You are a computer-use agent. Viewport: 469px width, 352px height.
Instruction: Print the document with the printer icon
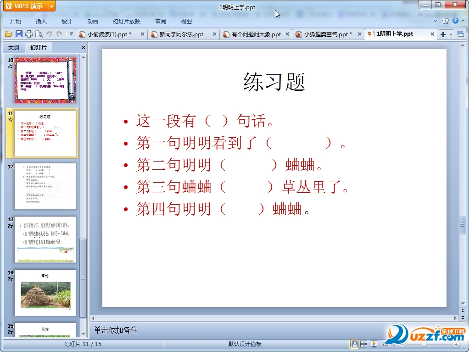click(29, 34)
